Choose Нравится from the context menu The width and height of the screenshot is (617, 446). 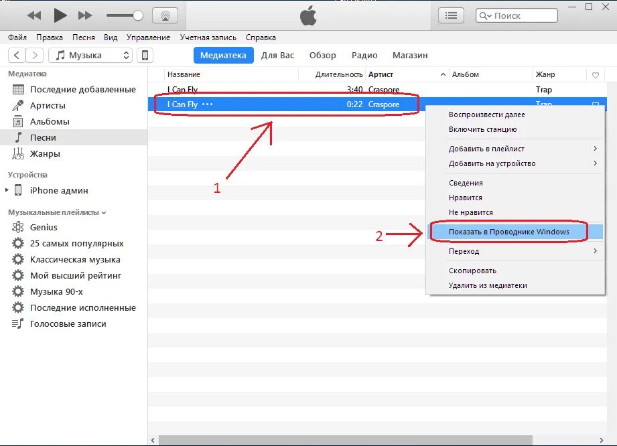point(515,198)
